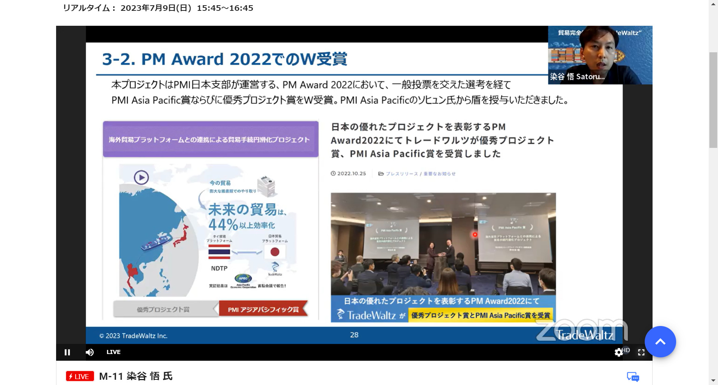
Task: Mute the video player volume
Action: (x=90, y=352)
